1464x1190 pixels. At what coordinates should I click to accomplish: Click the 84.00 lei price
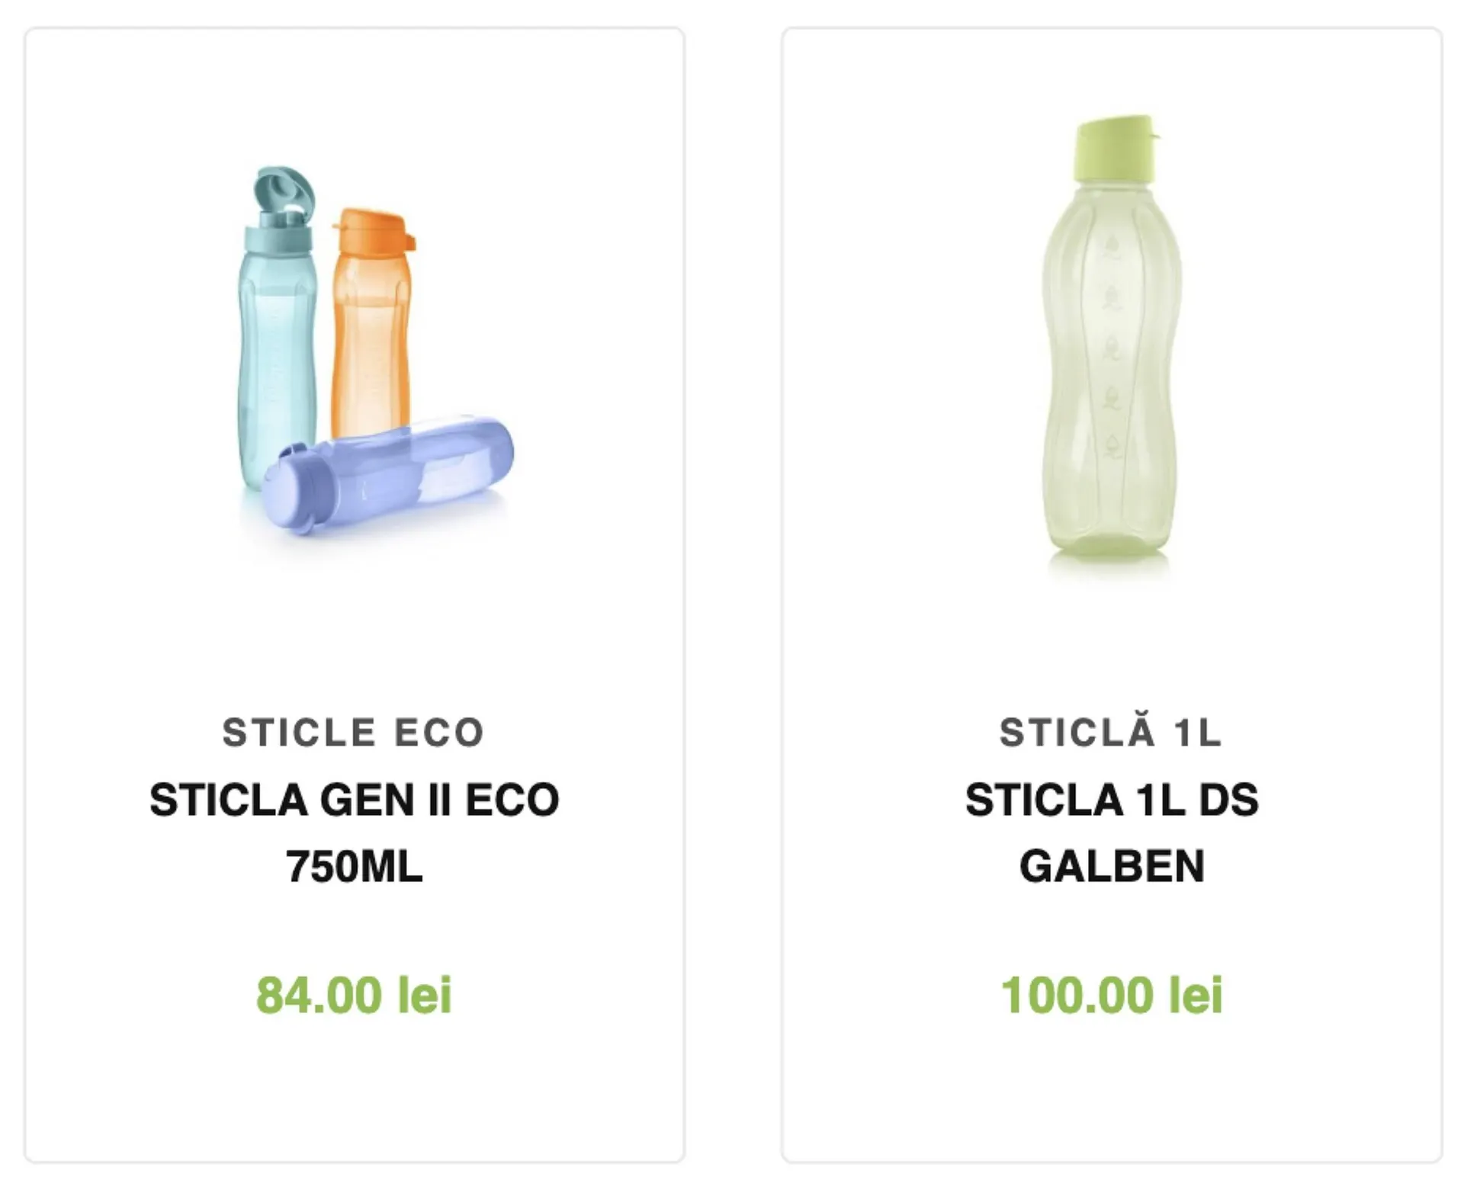(354, 995)
